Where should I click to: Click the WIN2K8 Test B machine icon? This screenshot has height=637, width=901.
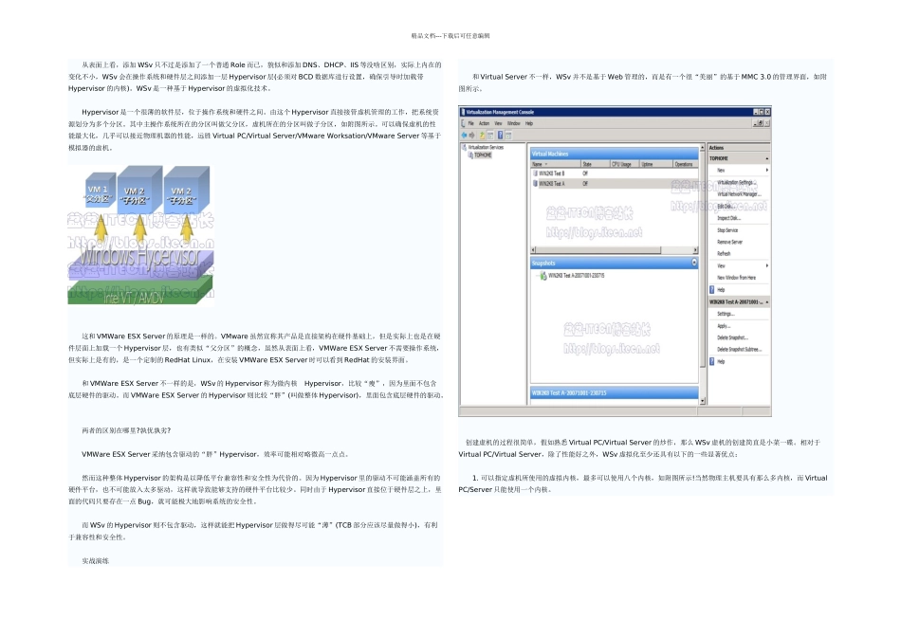click(x=535, y=173)
